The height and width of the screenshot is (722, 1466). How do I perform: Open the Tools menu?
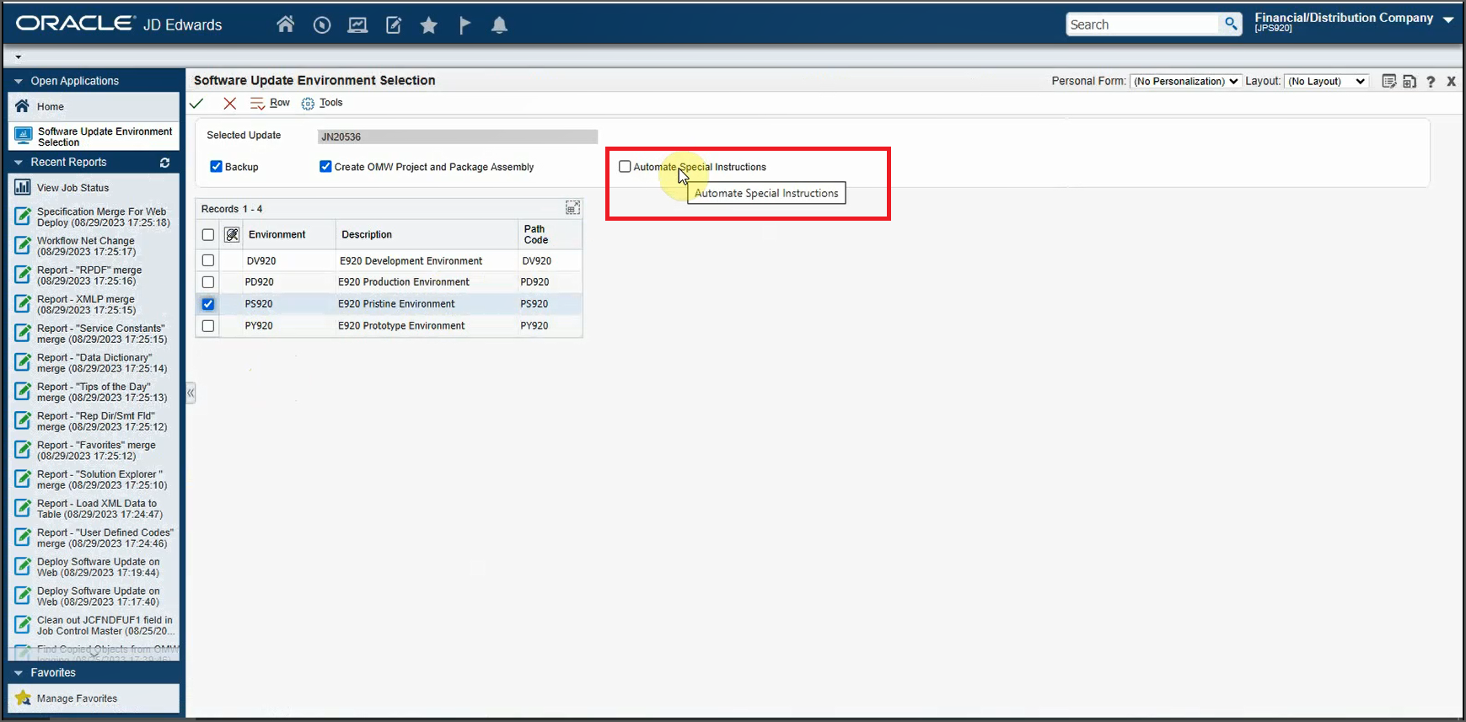(x=322, y=103)
